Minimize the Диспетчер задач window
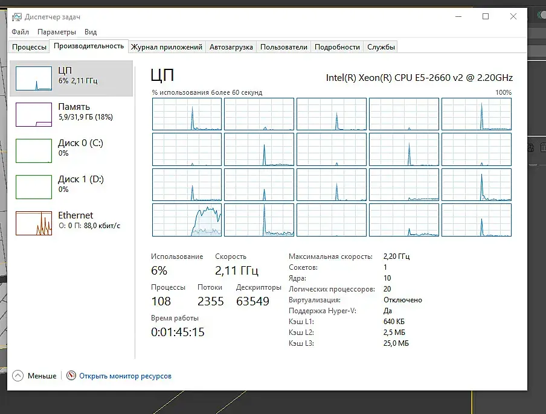Viewport: 546px width, 414px height. point(458,16)
